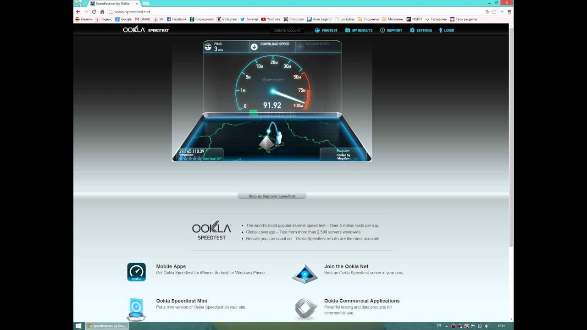Select the Speedtest.net by Ookla tab
The image size is (587, 330).
[113, 3]
